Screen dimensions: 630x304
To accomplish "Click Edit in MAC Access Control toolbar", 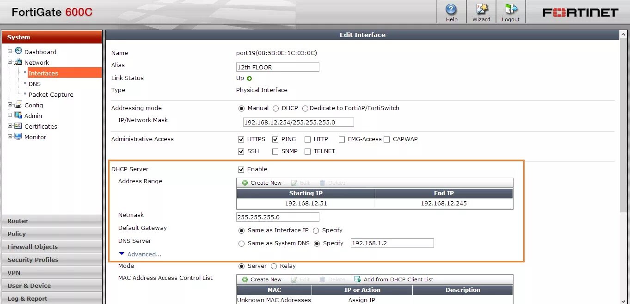I will 300,279.
